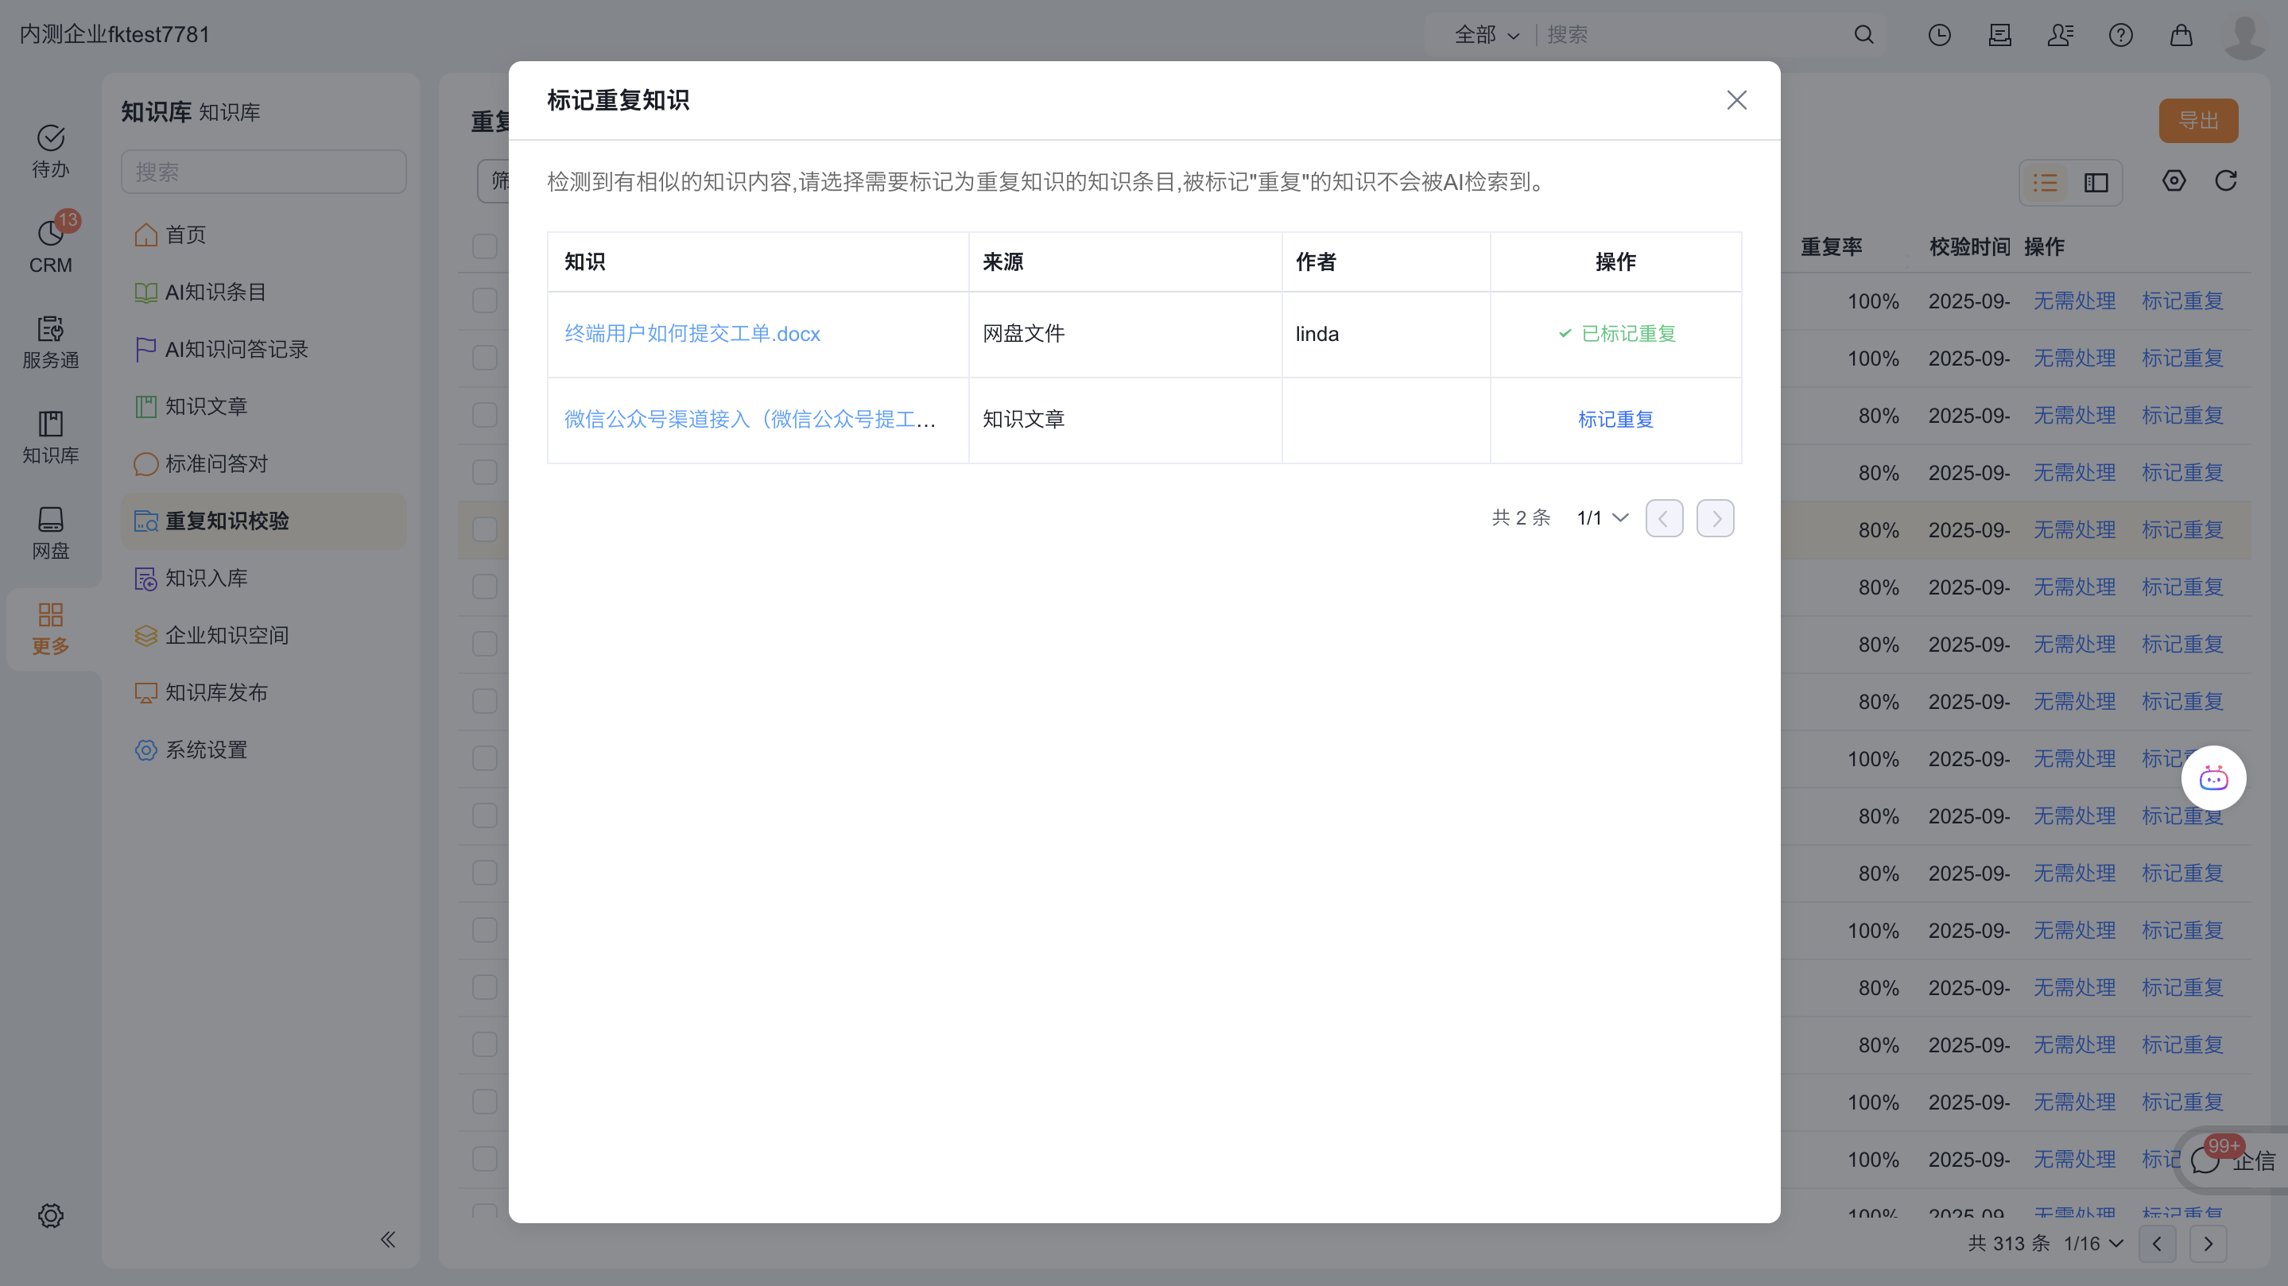Close the 标记重复知识 dialog

1735,100
